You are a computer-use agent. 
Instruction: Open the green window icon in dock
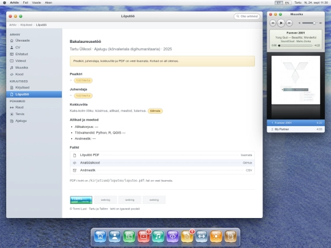(129, 236)
